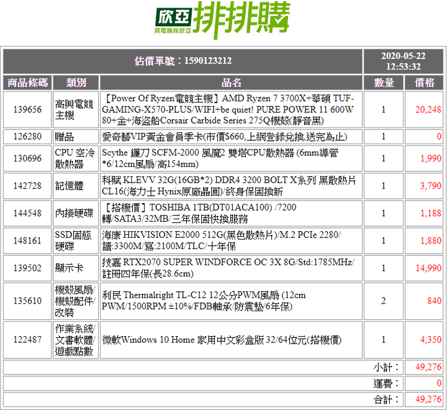Click the CPU 空冷散熱器 category cell
The image size is (447, 410).
(x=76, y=158)
